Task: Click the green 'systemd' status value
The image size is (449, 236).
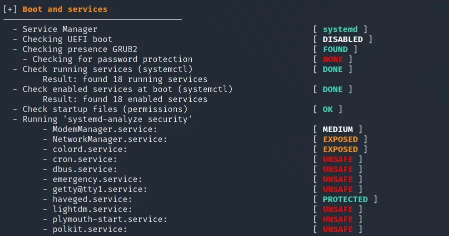Action: [x=340, y=29]
